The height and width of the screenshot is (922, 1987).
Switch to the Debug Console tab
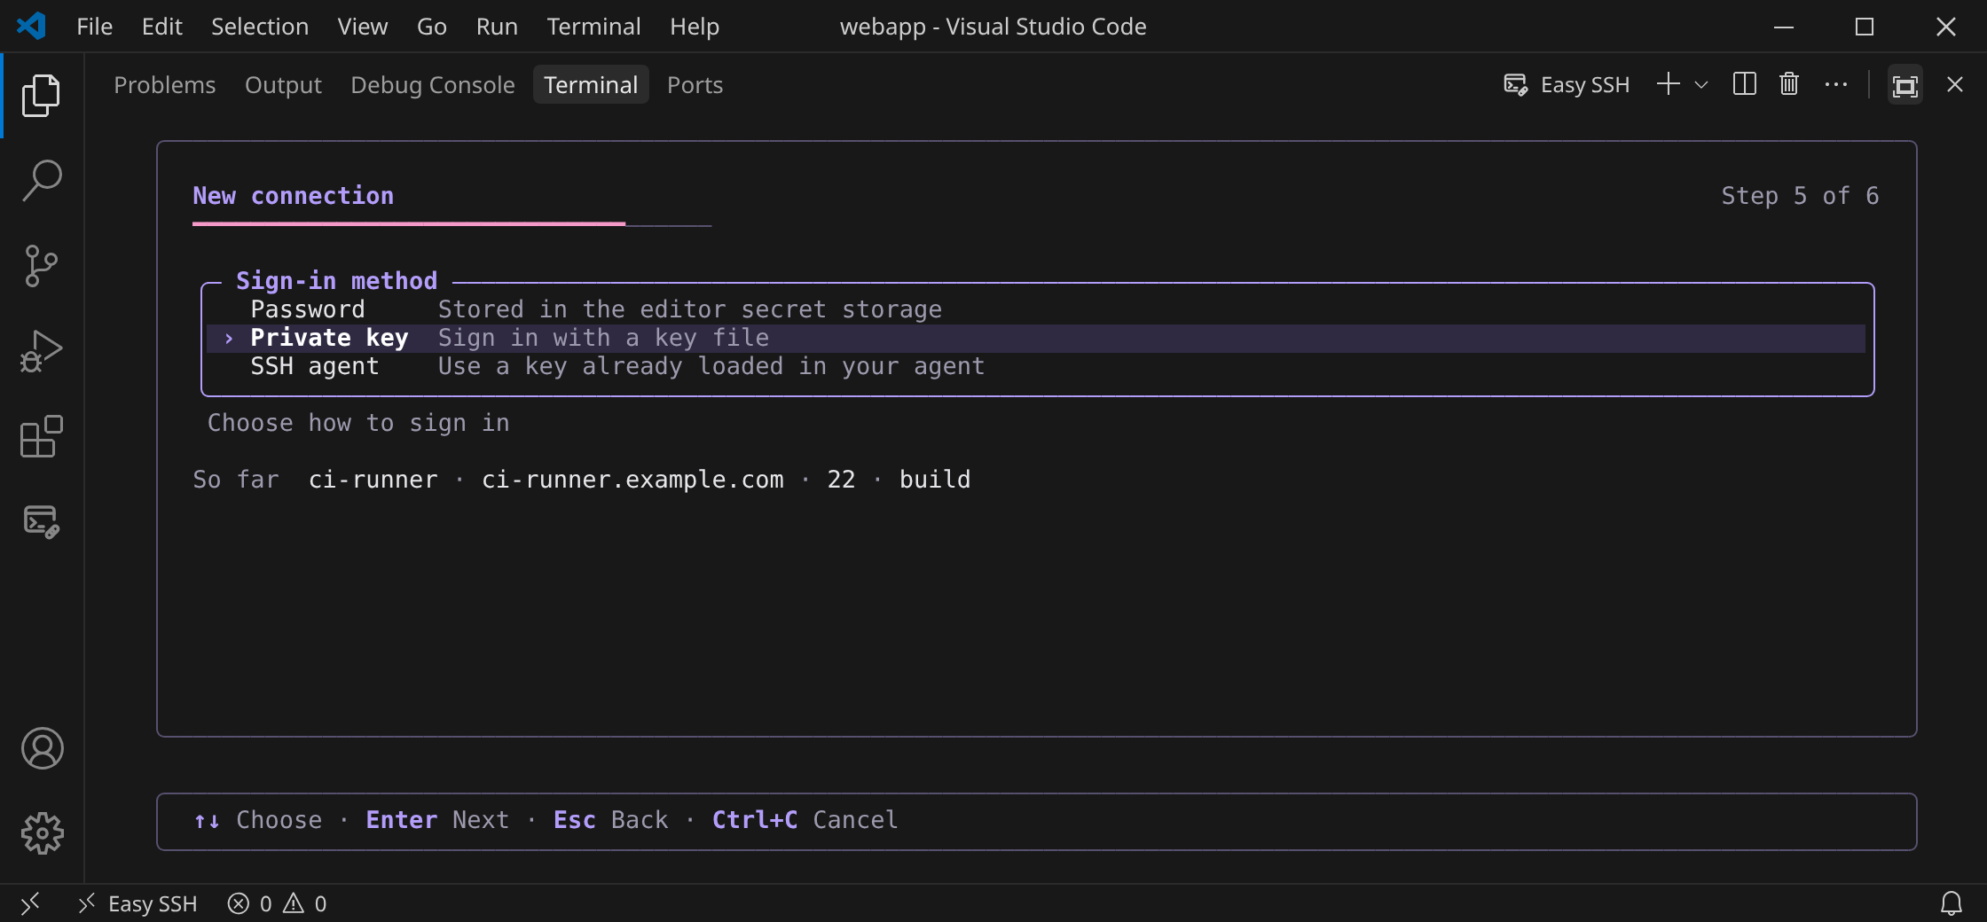tap(433, 85)
